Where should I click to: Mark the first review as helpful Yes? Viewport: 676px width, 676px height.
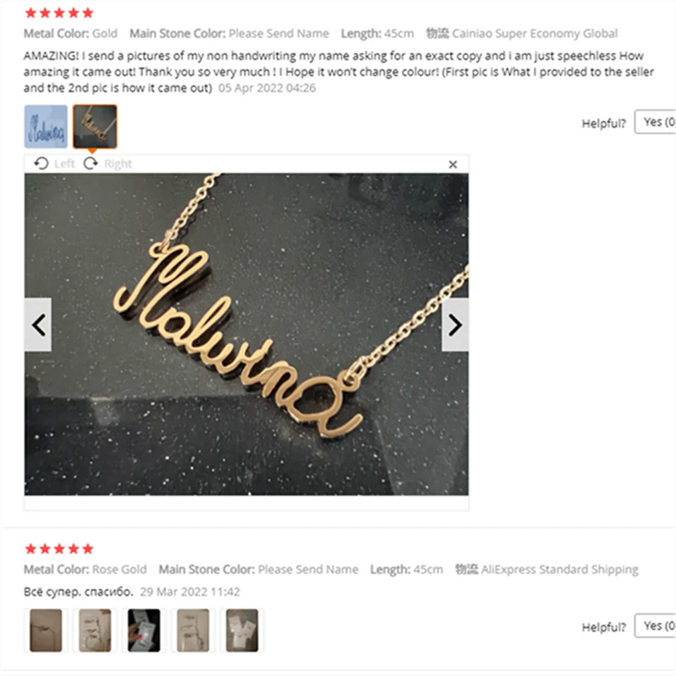[x=656, y=122]
